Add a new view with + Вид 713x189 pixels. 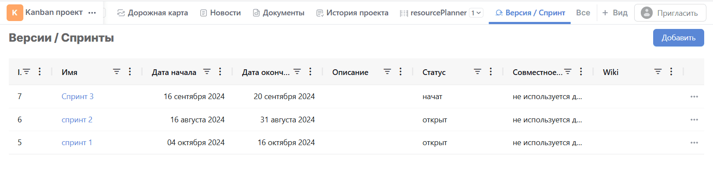614,13
